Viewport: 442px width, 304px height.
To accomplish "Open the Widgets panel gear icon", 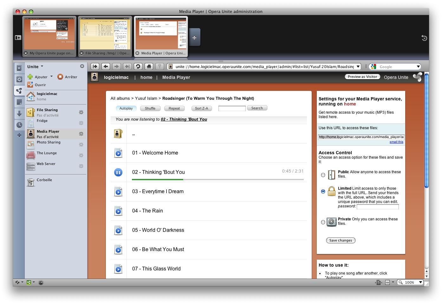I will point(19,79).
